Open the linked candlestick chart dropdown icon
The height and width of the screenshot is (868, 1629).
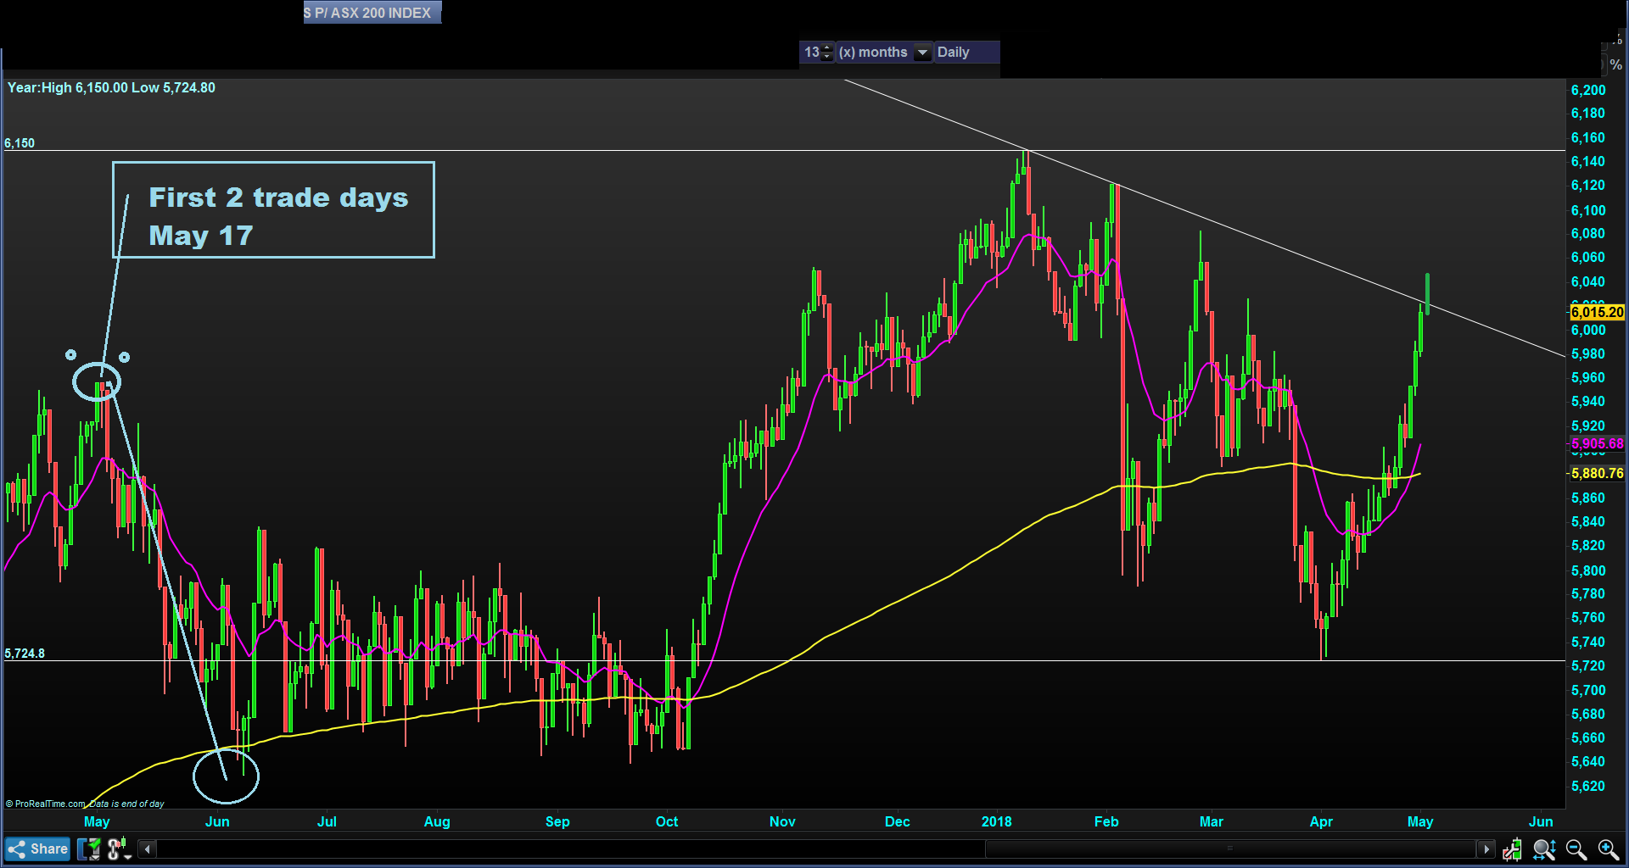[x=119, y=848]
